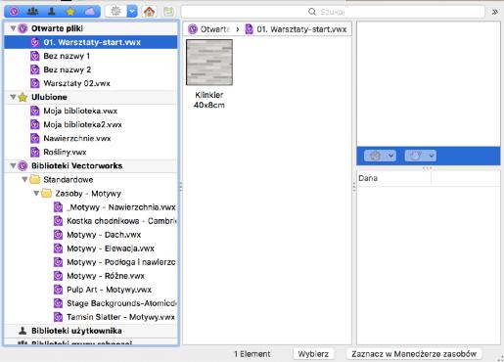The width and height of the screenshot is (504, 362).
Task: Click file icon beside Rośliny.vwx
Action: click(x=35, y=152)
